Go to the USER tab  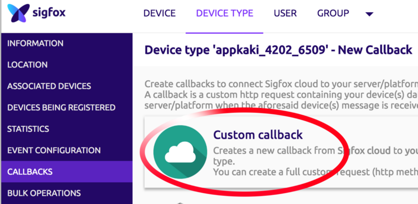(285, 13)
